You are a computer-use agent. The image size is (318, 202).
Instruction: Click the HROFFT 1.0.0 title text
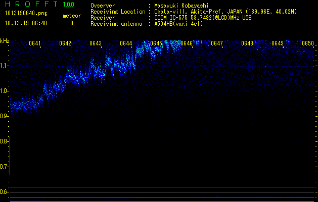38,5
